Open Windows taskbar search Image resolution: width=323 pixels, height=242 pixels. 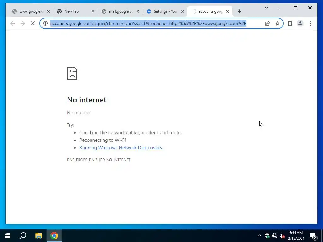coord(23,236)
